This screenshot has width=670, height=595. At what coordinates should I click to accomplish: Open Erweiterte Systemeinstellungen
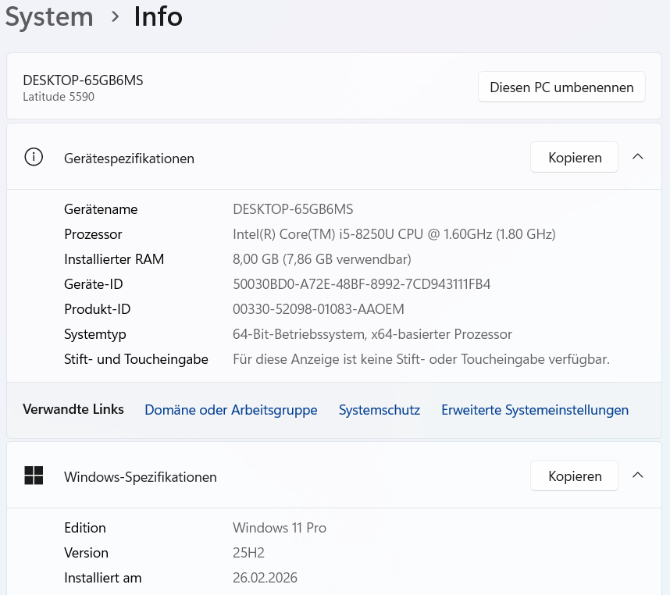pos(535,410)
